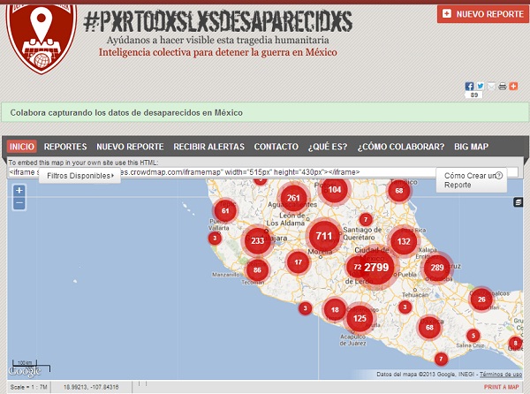Click the site shield logo

(42, 39)
